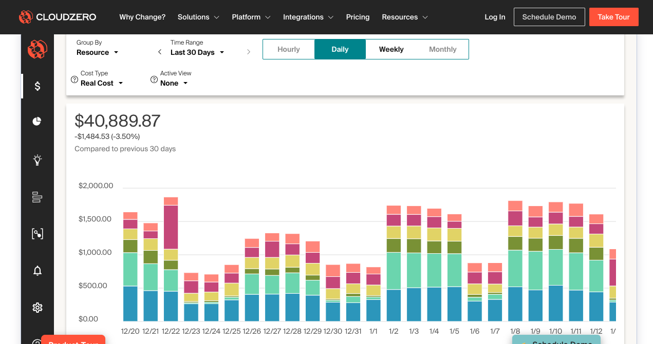The height and width of the screenshot is (344, 653).
Task: Click the orange Take Tour button
Action: click(613, 17)
